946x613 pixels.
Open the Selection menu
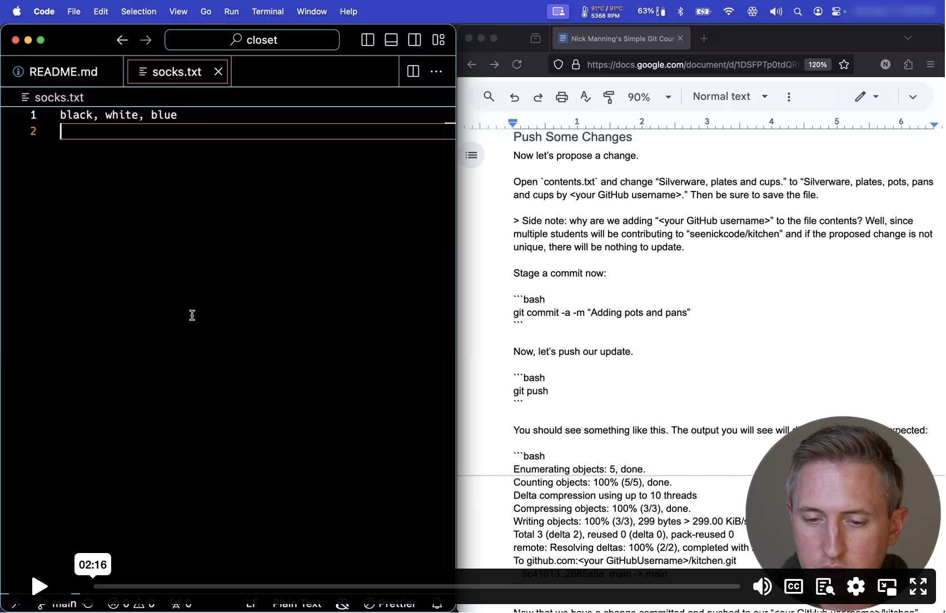[138, 11]
